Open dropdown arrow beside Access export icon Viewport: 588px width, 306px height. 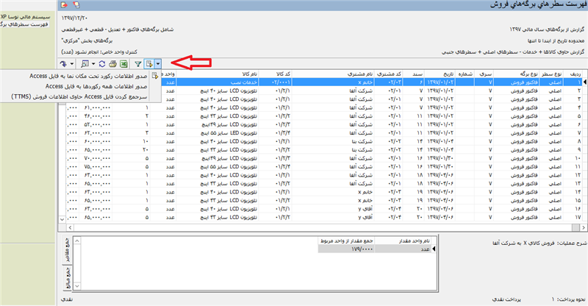point(159,65)
